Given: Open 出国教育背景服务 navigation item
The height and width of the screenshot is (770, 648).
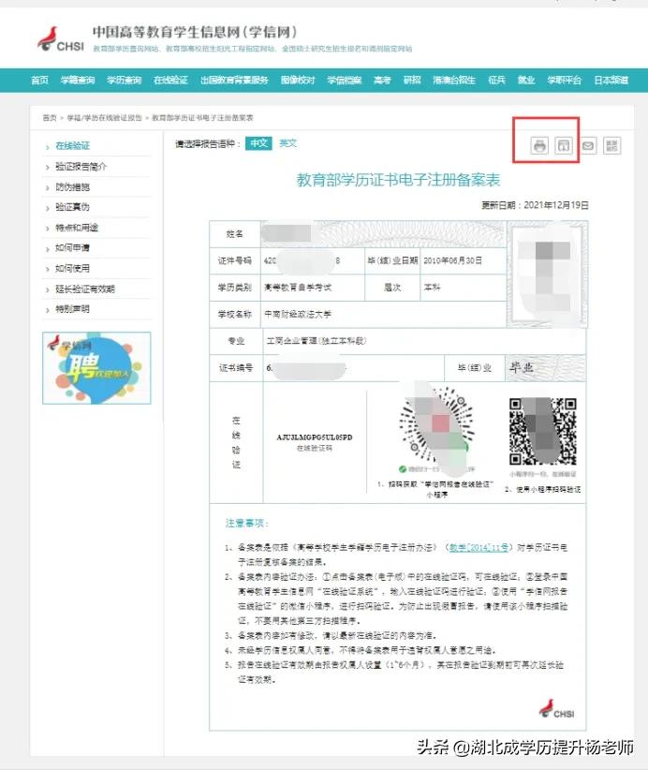Looking at the screenshot, I should point(234,80).
